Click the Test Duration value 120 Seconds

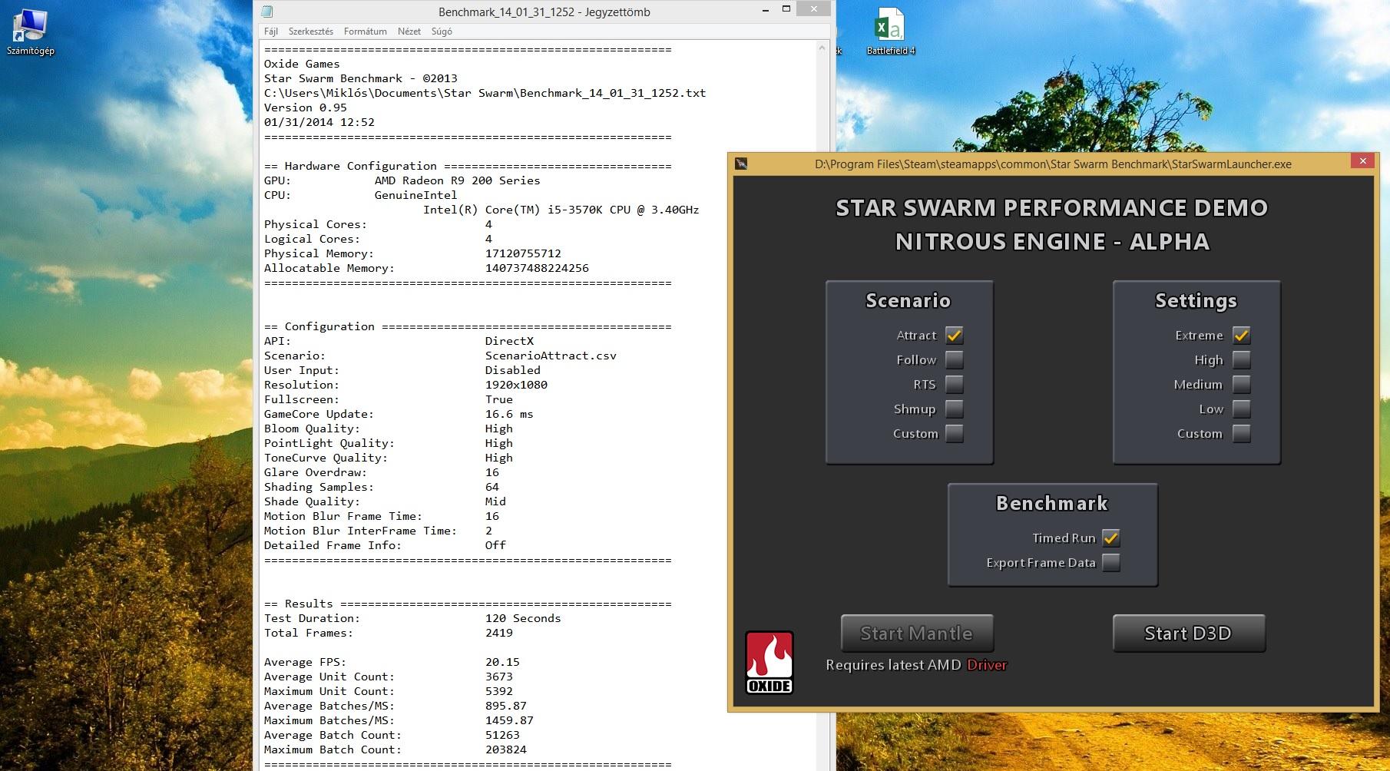523,618
